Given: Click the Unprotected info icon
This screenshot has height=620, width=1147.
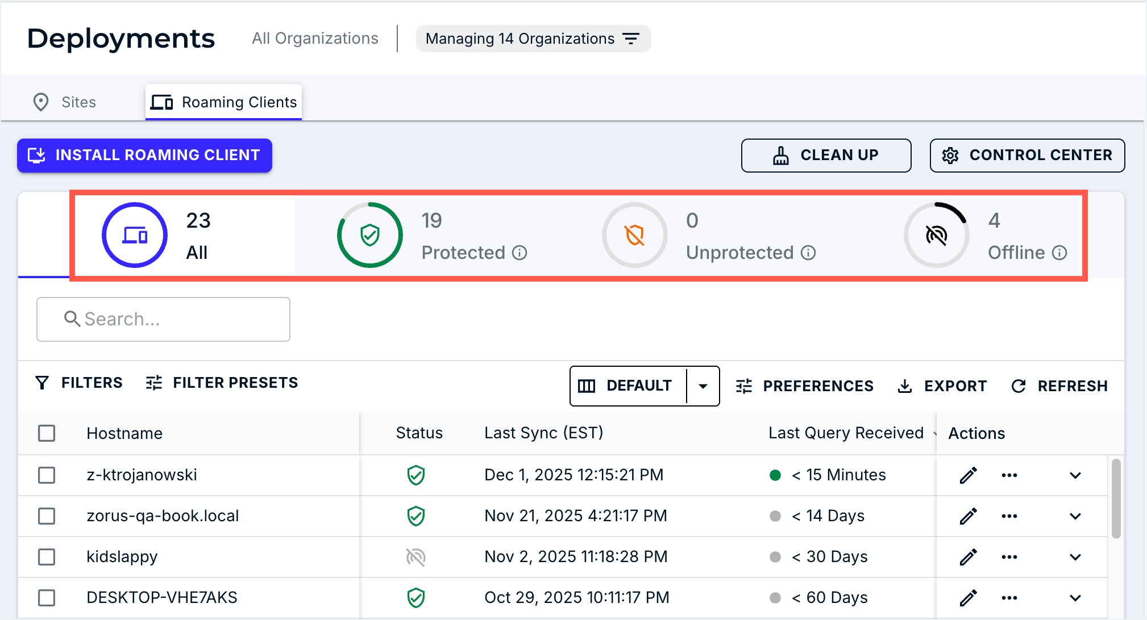Looking at the screenshot, I should (808, 253).
